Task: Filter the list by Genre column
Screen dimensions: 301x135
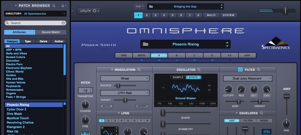Action: (x=43, y=41)
